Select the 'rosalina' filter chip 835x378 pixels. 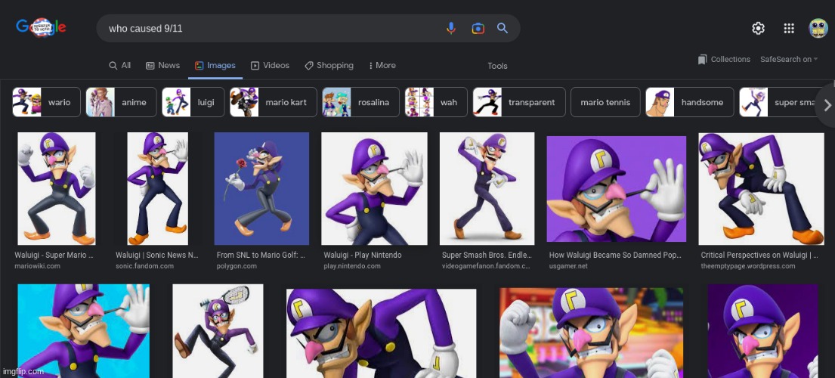[360, 102]
